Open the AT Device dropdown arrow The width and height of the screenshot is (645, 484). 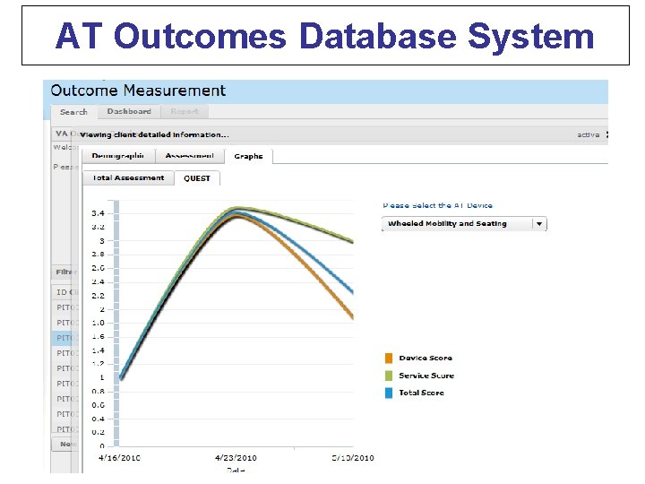[x=539, y=224]
